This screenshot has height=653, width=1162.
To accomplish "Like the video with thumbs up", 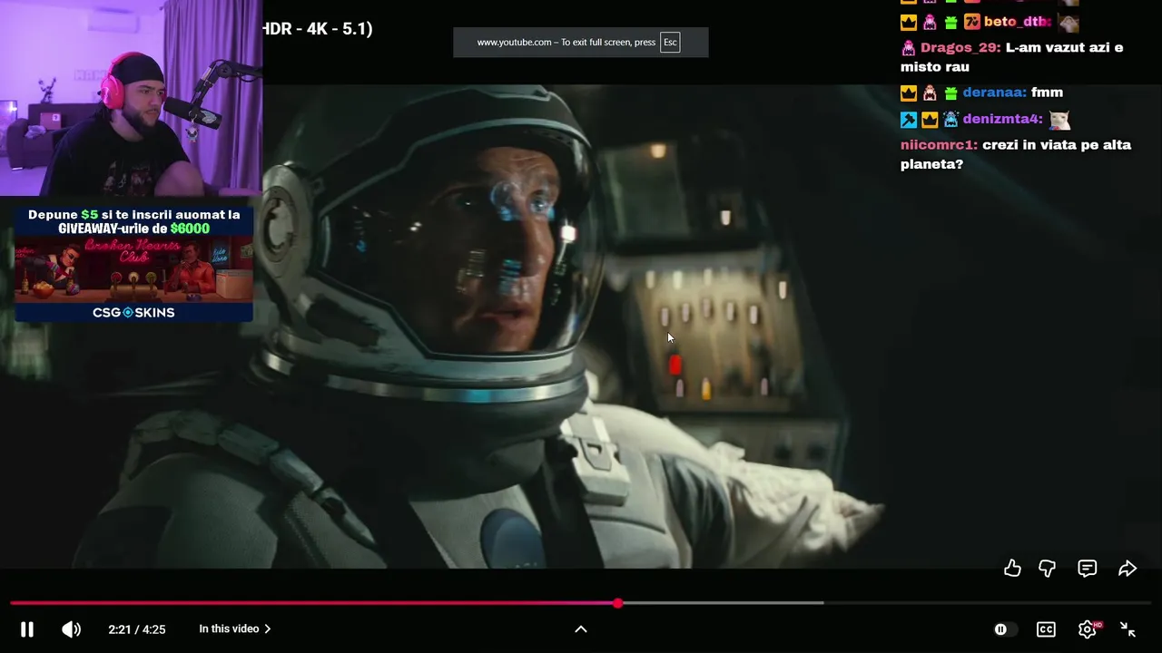I will (x=1012, y=569).
